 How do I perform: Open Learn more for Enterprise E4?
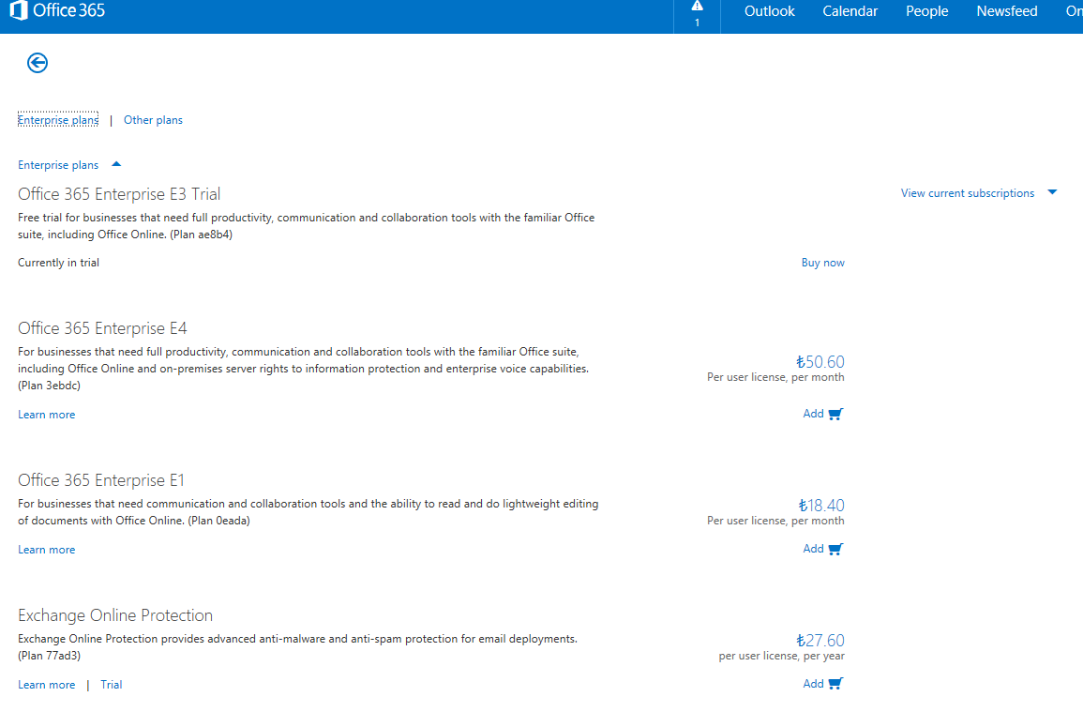coord(46,415)
